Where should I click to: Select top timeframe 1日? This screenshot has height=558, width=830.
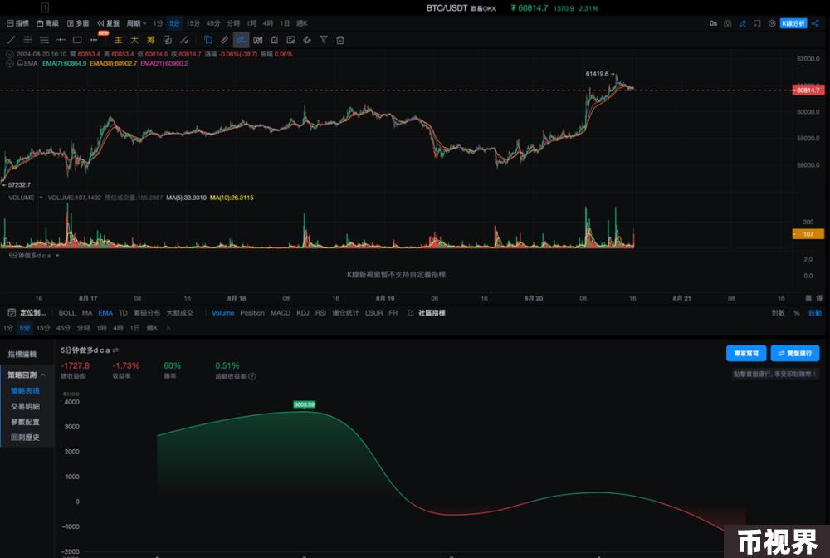pyautogui.click(x=285, y=23)
